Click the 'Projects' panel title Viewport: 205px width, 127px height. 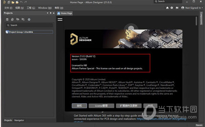pyautogui.click(x=8, y=13)
